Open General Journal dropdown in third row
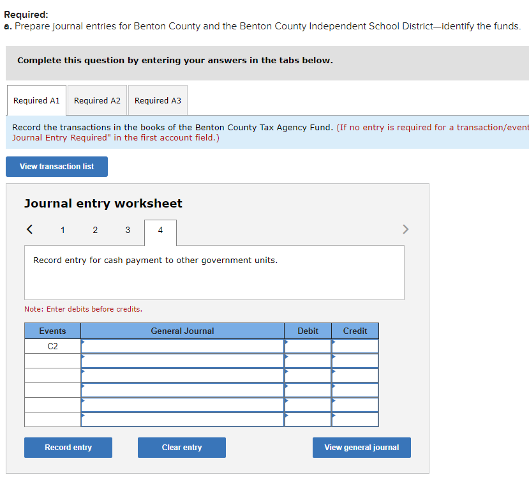 pos(183,375)
